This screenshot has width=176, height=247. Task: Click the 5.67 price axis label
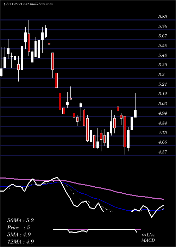163,36
